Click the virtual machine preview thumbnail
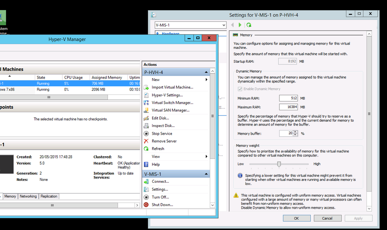Screen dimensions: 387x230 7,164
